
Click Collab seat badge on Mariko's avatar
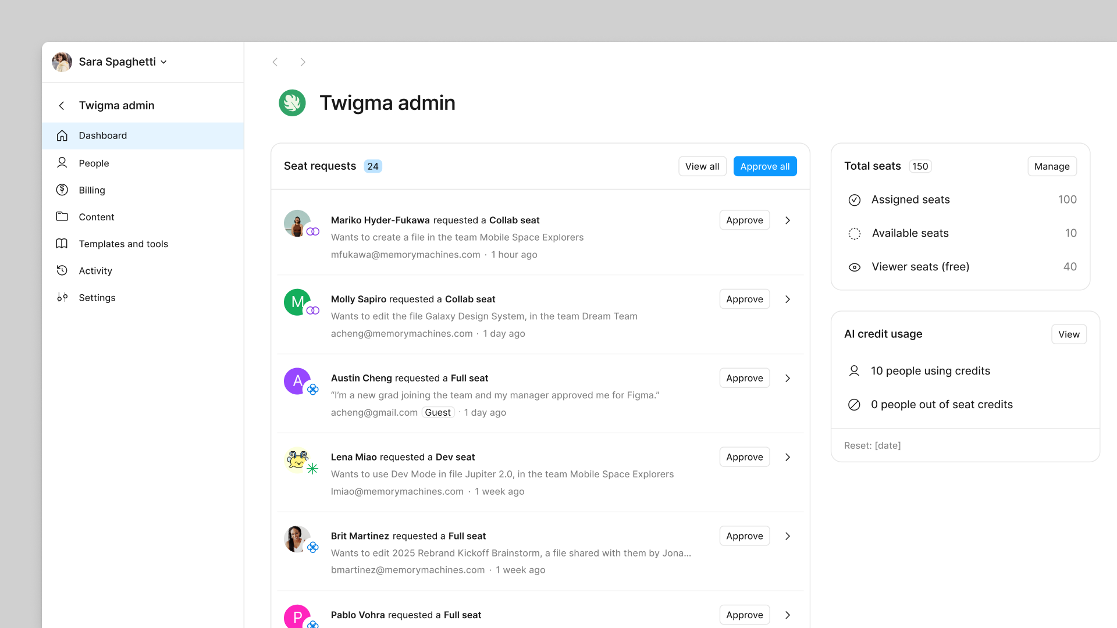313,231
